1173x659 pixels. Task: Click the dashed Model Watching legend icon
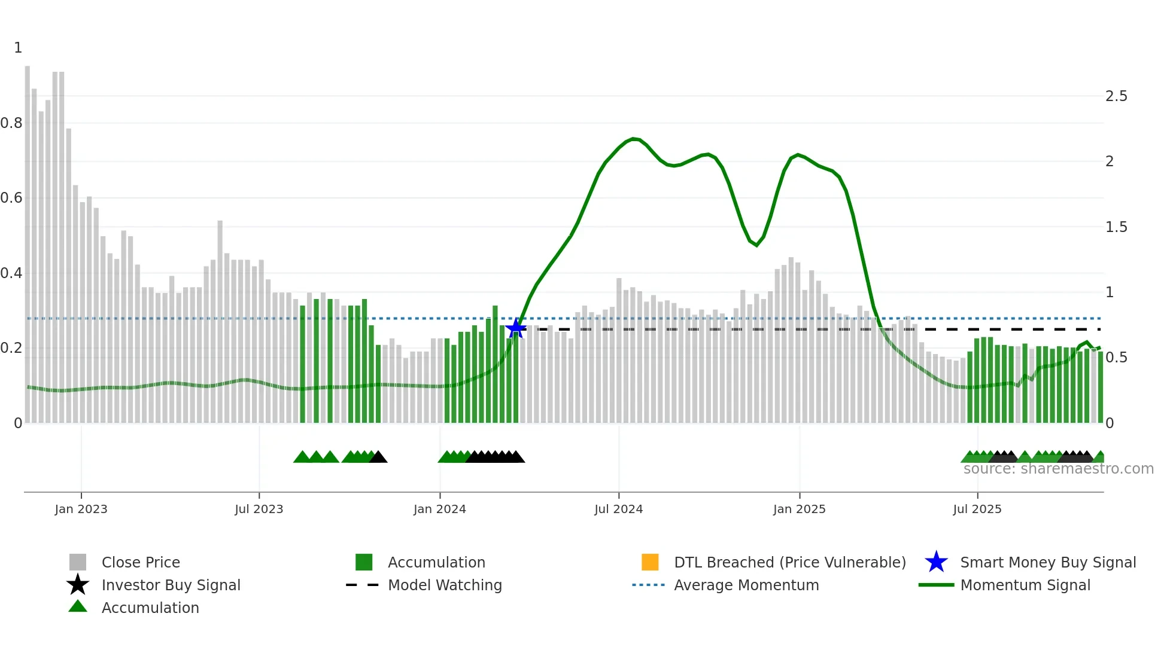pyautogui.click(x=363, y=585)
